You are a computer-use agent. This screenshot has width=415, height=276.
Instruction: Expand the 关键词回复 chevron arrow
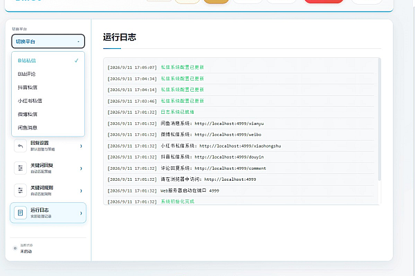pos(81,168)
